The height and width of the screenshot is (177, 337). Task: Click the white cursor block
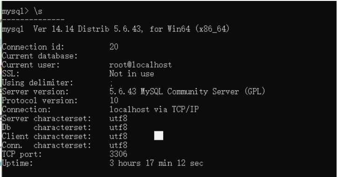tap(158, 136)
